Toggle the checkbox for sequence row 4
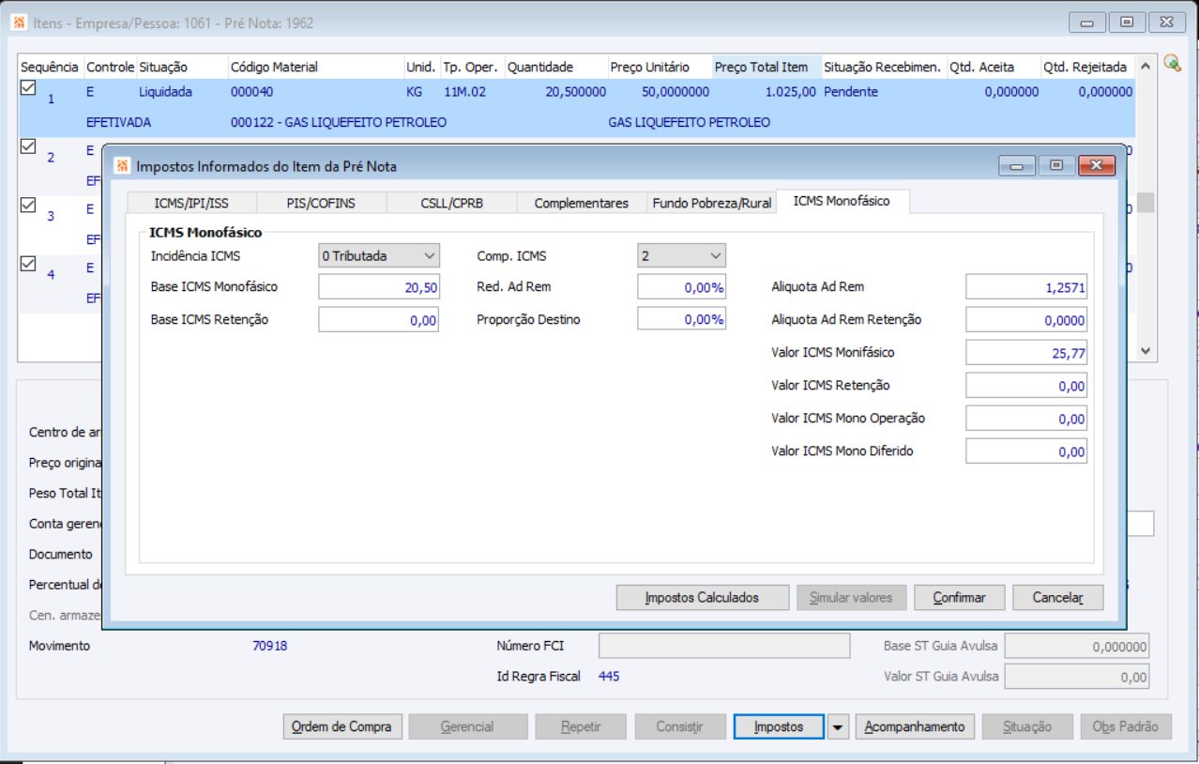Image resolution: width=1199 pixels, height=764 pixels. 28,264
